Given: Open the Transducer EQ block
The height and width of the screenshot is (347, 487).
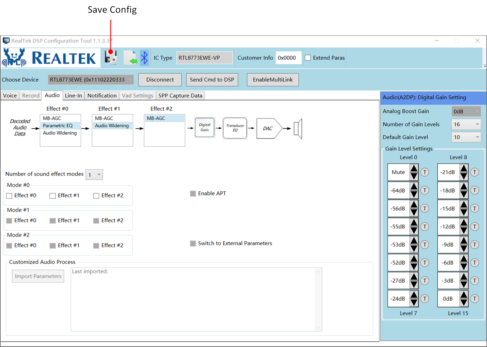Looking at the screenshot, I should click(235, 128).
